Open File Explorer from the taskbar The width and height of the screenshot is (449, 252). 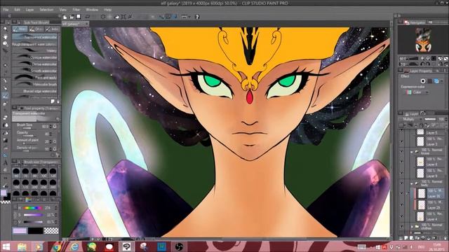pos(22,246)
